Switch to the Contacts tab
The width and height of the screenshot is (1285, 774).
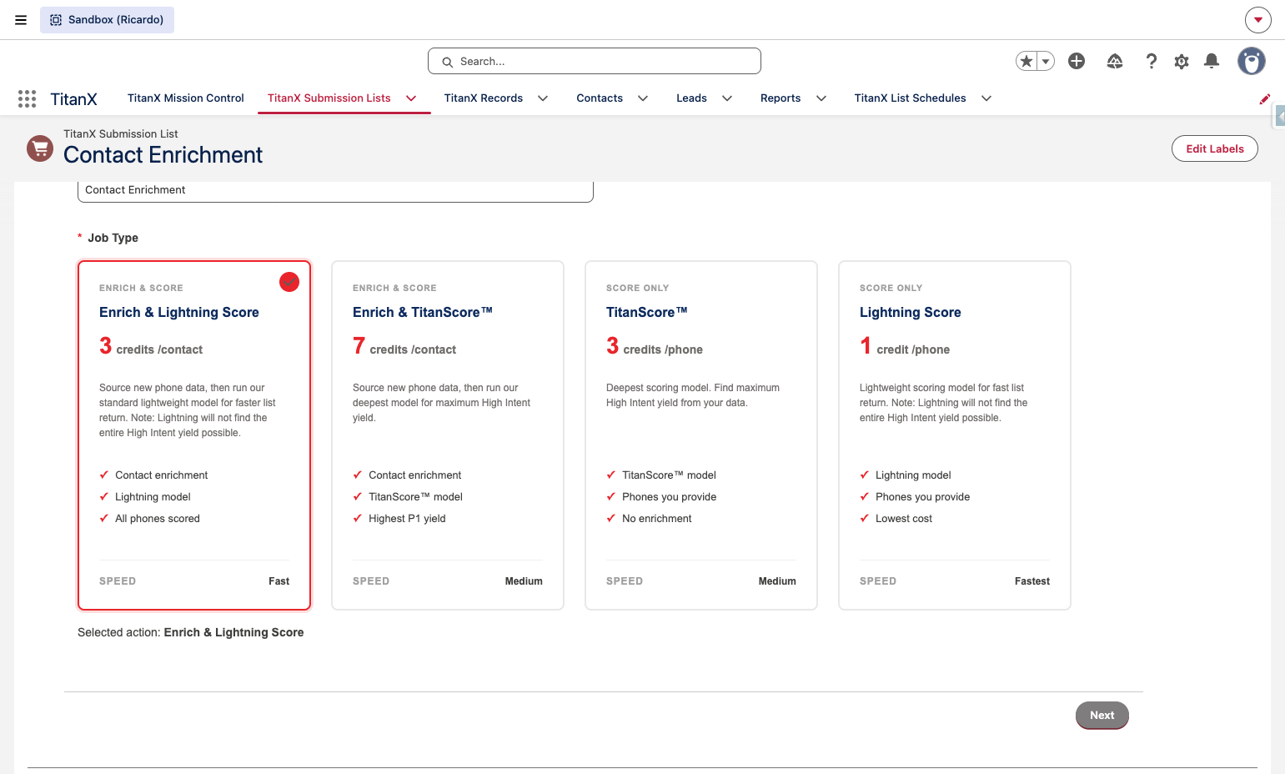(x=600, y=98)
